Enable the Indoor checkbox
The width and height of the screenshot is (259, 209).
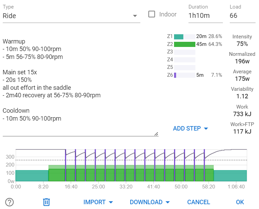coord(152,14)
